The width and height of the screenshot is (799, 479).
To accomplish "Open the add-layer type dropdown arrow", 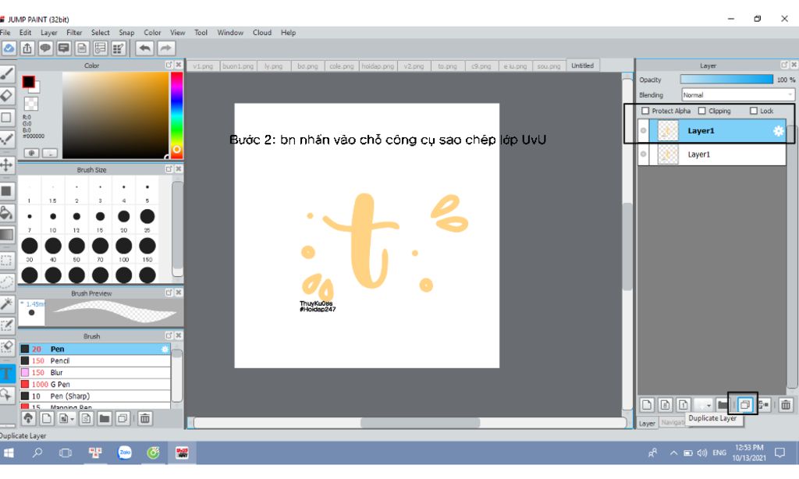I will (x=708, y=405).
